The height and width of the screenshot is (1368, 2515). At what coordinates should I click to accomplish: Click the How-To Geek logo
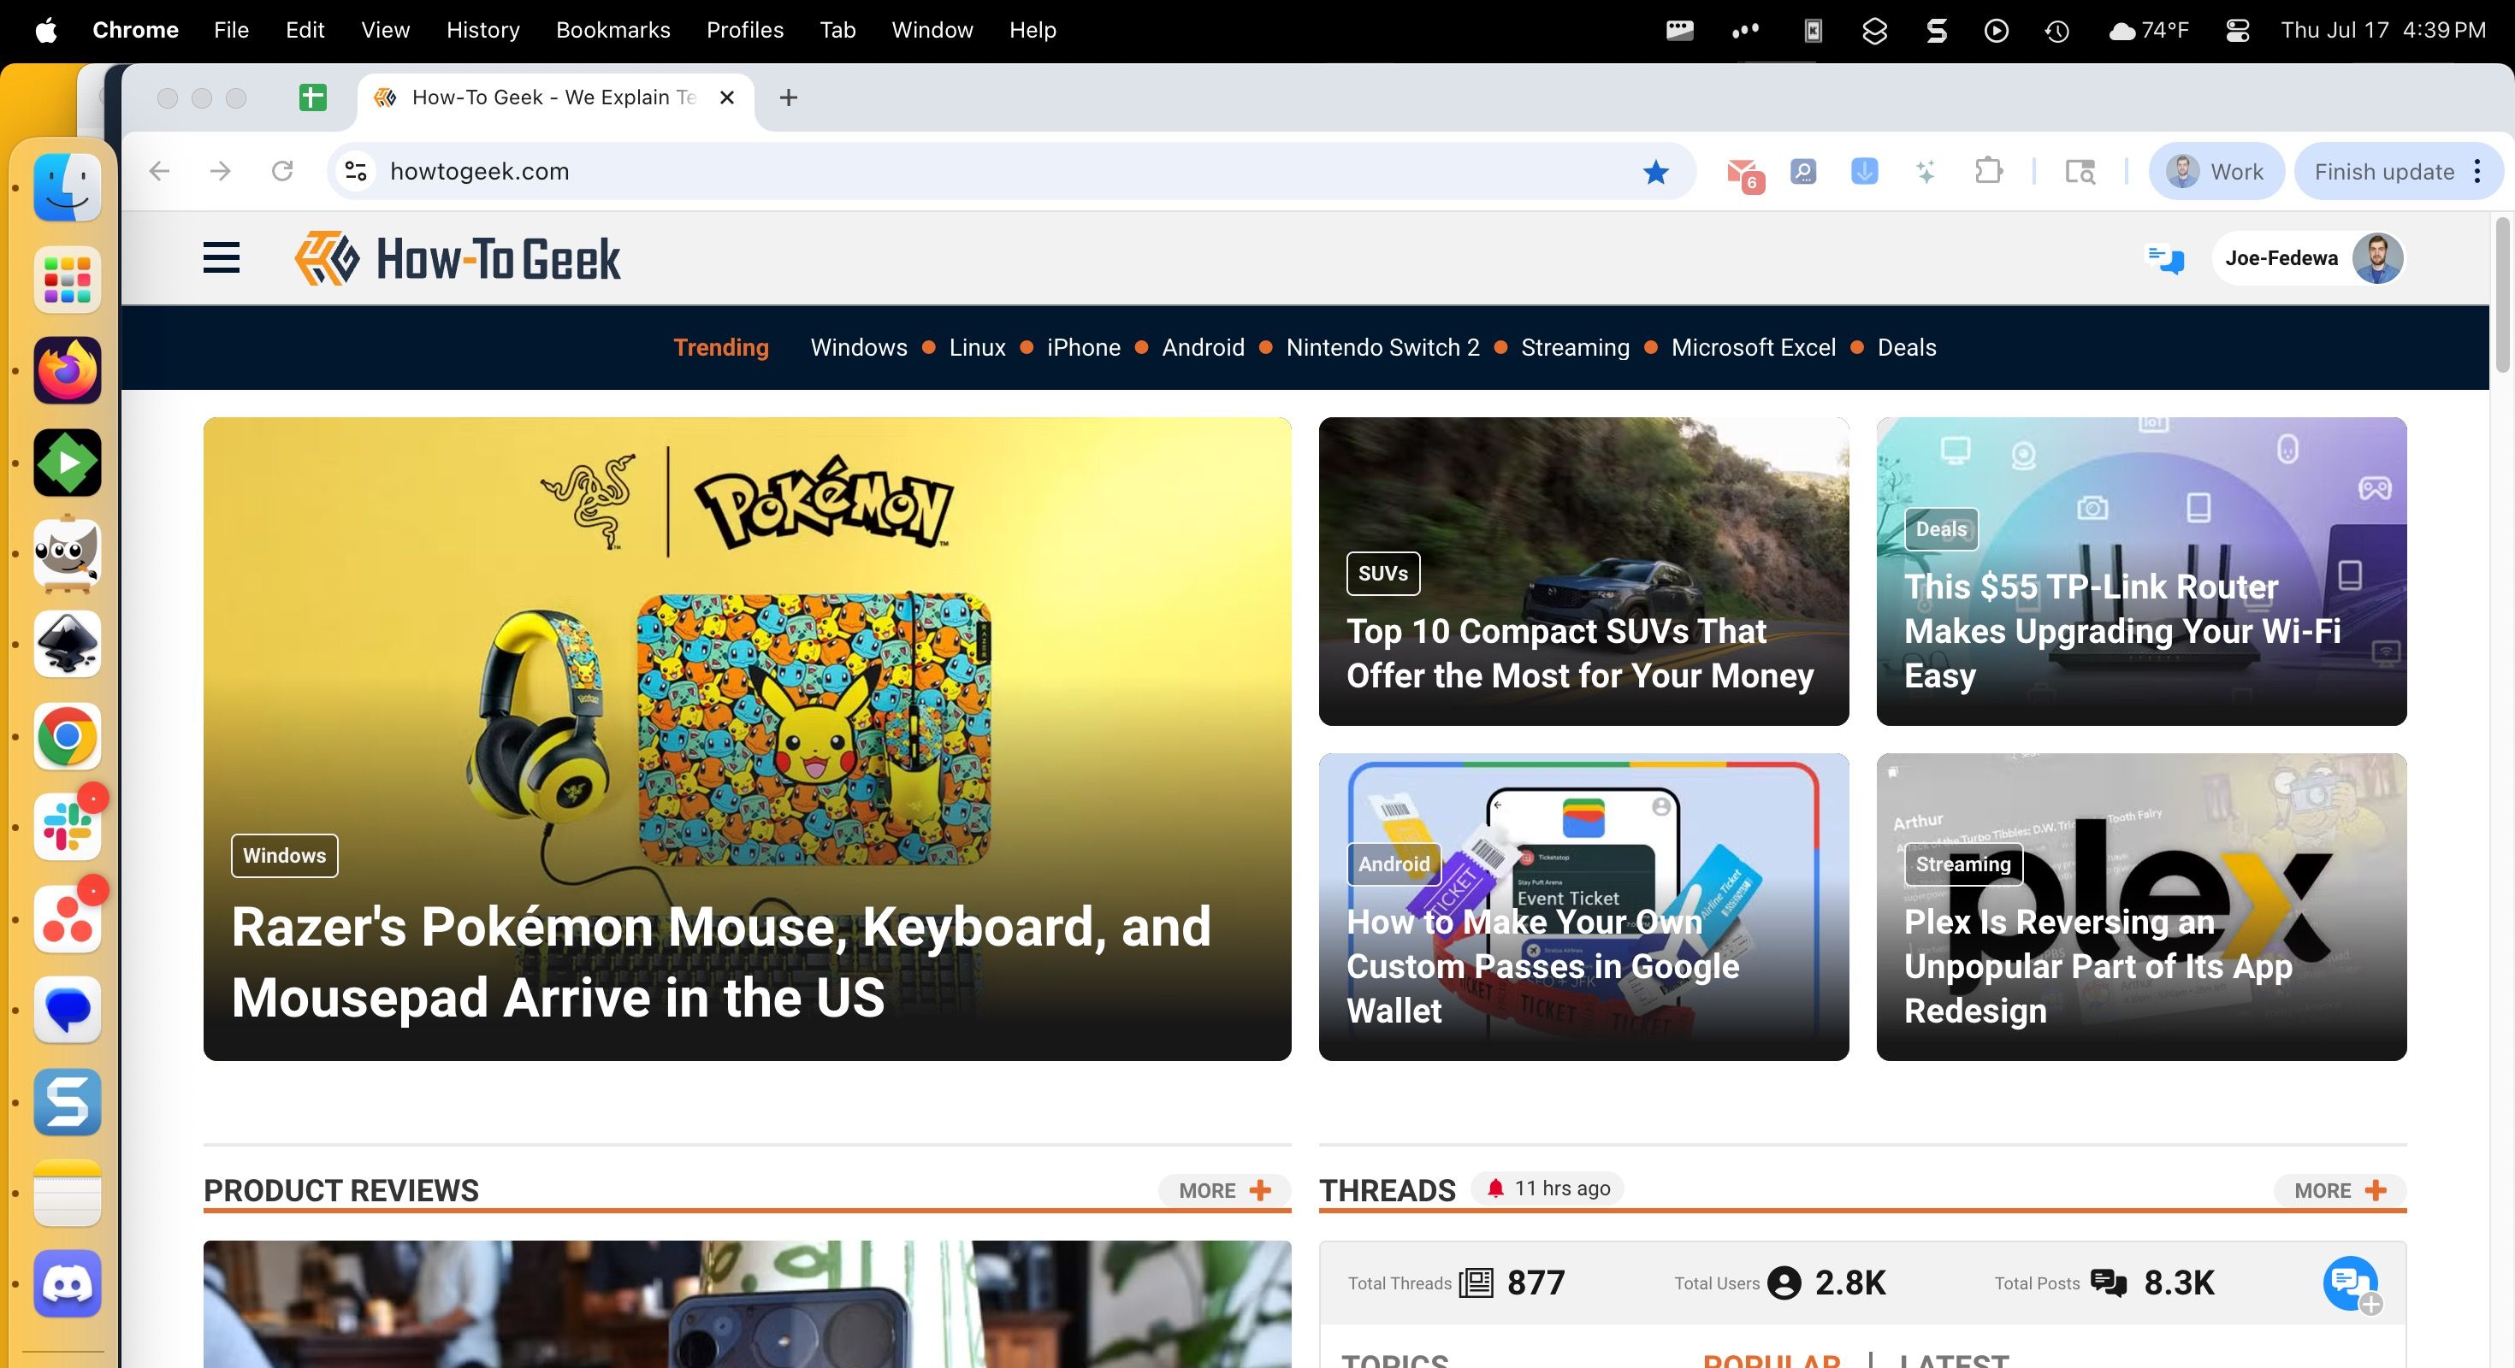(x=457, y=258)
